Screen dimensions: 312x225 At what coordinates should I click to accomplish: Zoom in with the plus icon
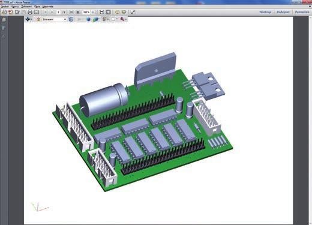click(78, 12)
